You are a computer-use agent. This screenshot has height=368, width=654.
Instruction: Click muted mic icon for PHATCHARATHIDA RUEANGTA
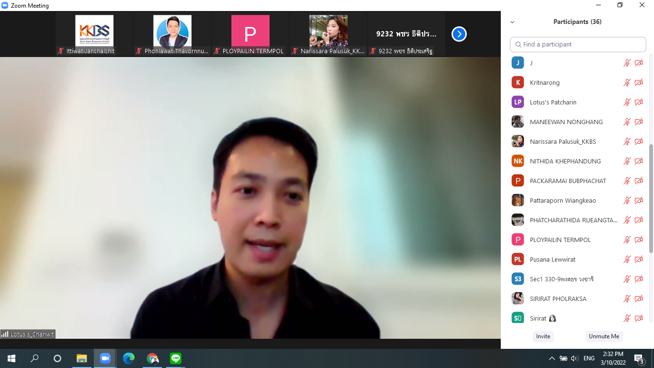pos(627,220)
